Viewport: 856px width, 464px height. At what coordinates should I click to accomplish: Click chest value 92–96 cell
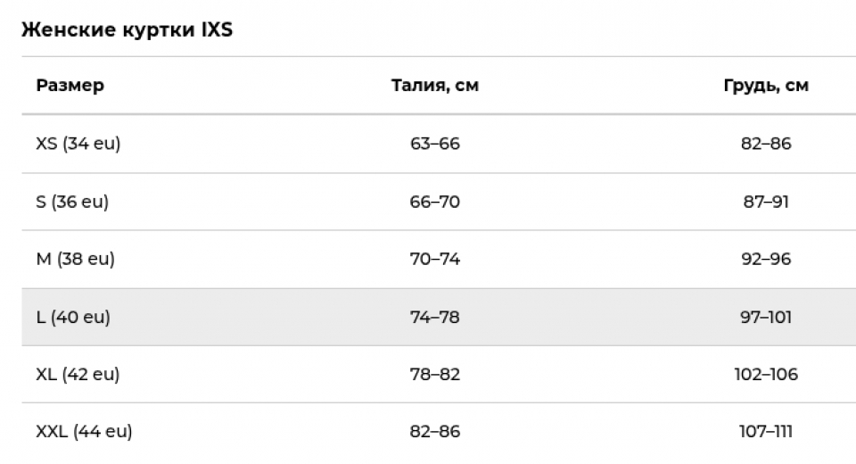pyautogui.click(x=766, y=260)
